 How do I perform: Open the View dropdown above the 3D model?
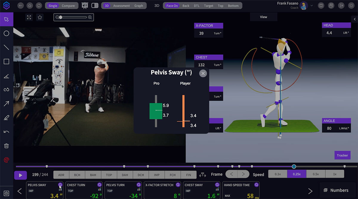[263, 17]
